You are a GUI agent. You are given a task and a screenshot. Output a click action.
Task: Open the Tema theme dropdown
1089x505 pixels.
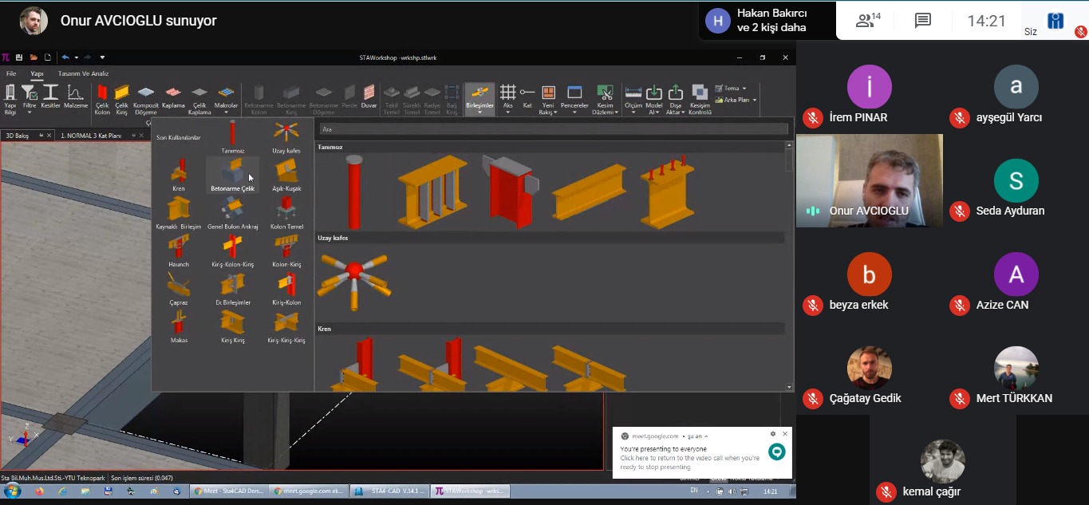pyautogui.click(x=731, y=88)
